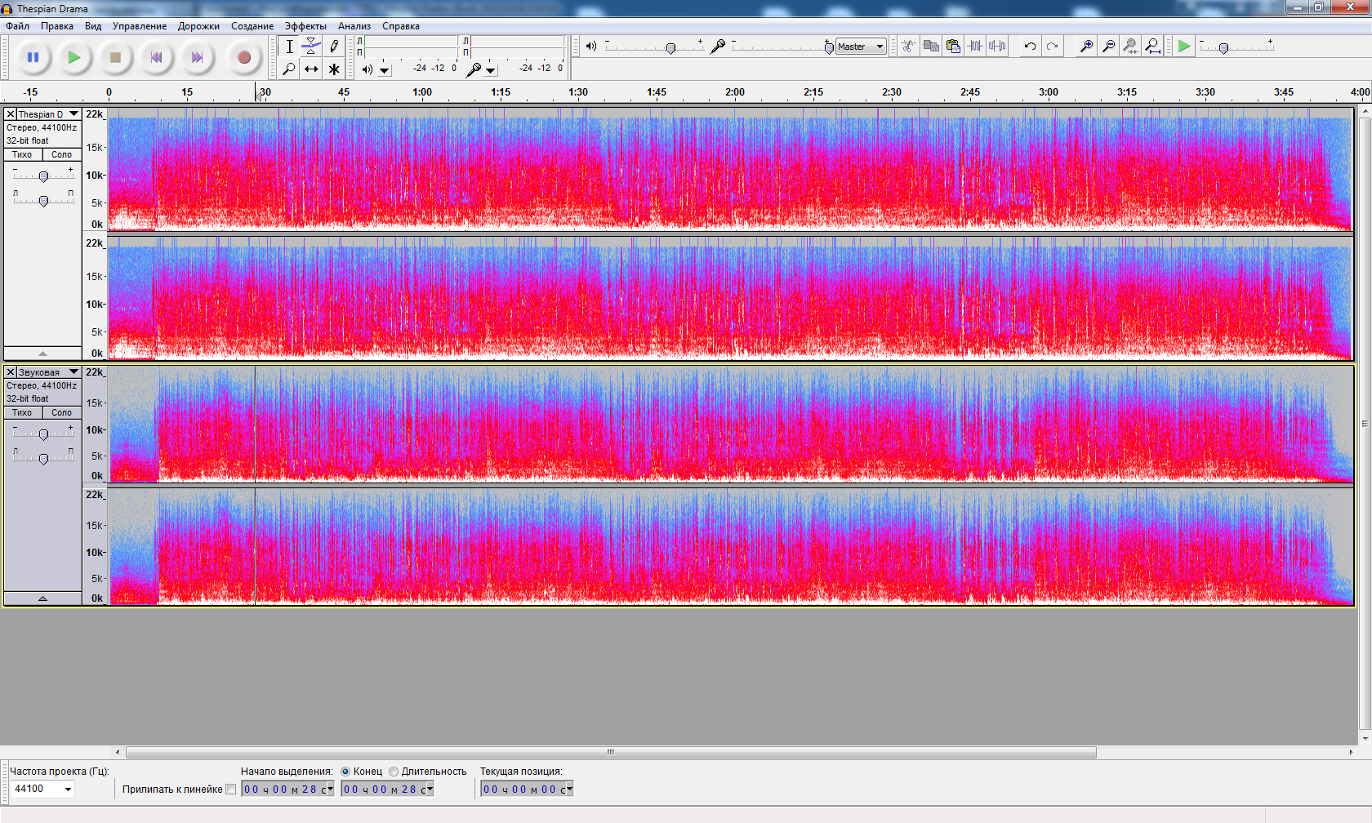Screen dimensions: 1372x823
Task: Click the Copy icon in edit toolbar
Action: click(931, 46)
